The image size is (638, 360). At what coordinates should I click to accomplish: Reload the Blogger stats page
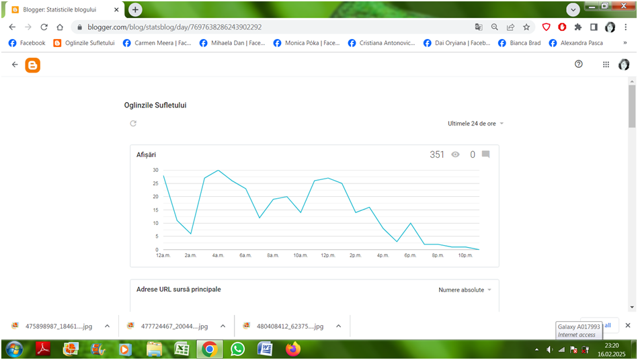pos(44,28)
